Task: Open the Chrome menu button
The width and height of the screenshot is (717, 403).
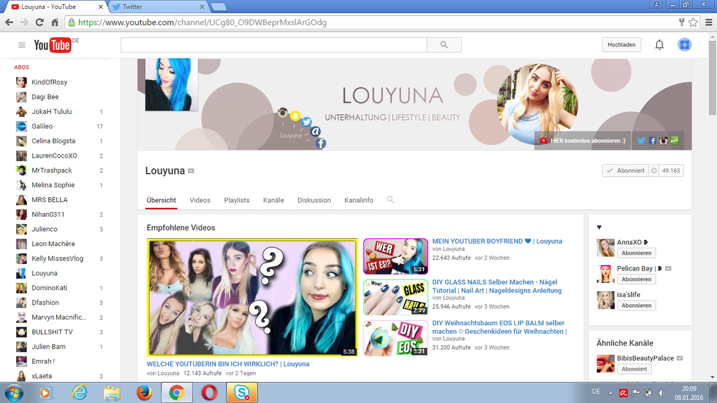Action: click(x=707, y=23)
